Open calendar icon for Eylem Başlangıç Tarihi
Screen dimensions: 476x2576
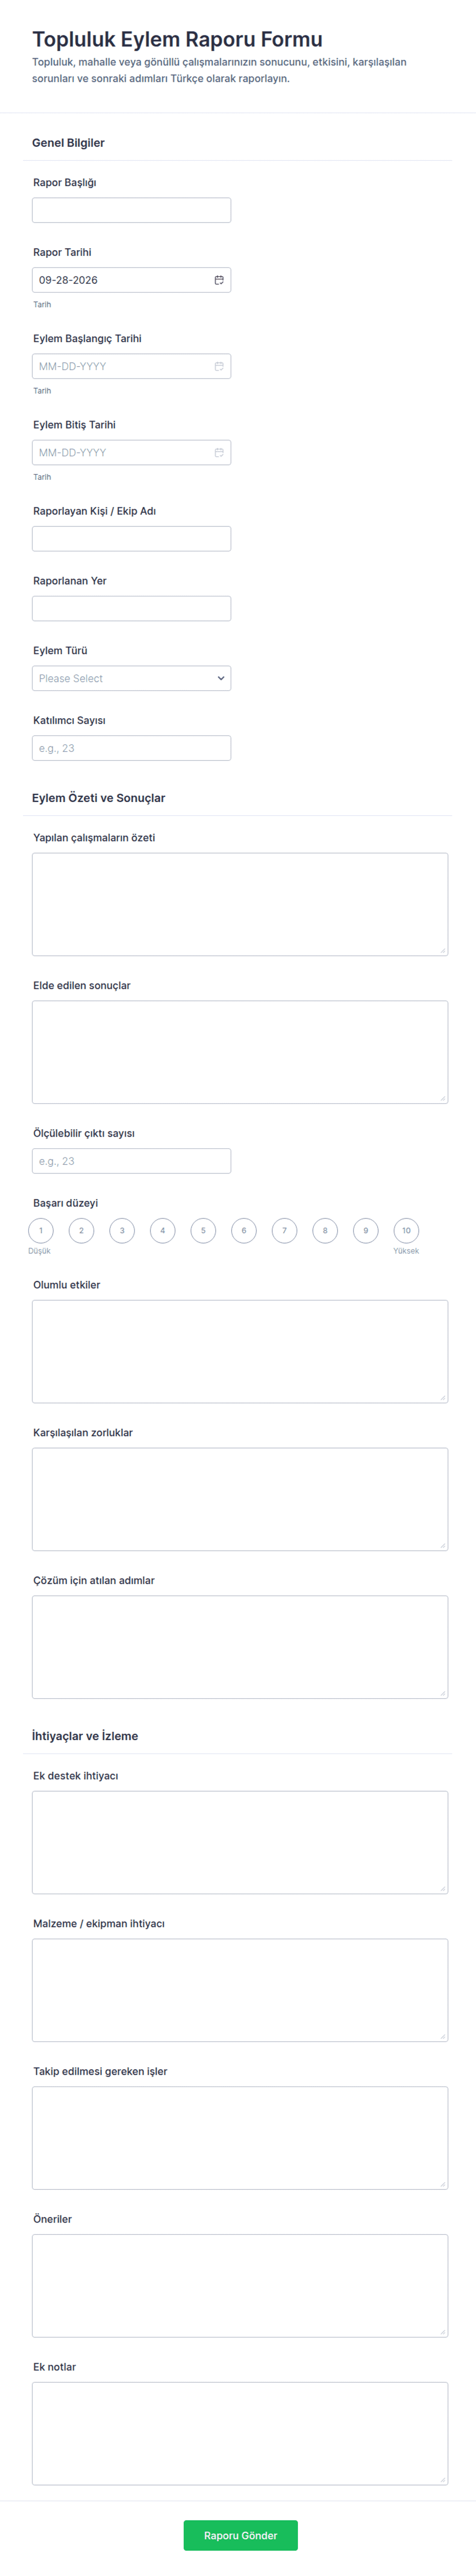pos(219,366)
